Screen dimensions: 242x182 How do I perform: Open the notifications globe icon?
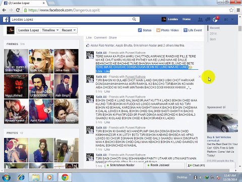click(x=215, y=19)
